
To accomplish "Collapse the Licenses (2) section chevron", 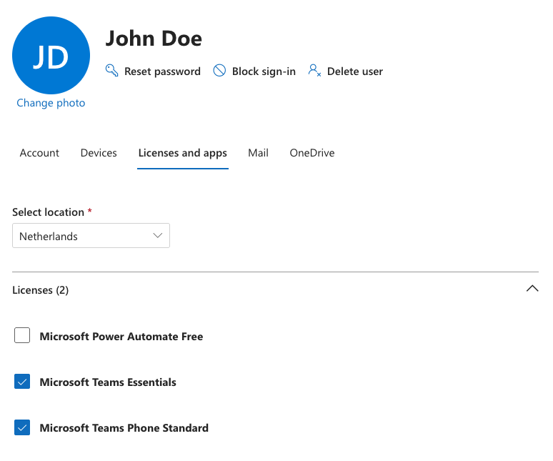I will 532,289.
